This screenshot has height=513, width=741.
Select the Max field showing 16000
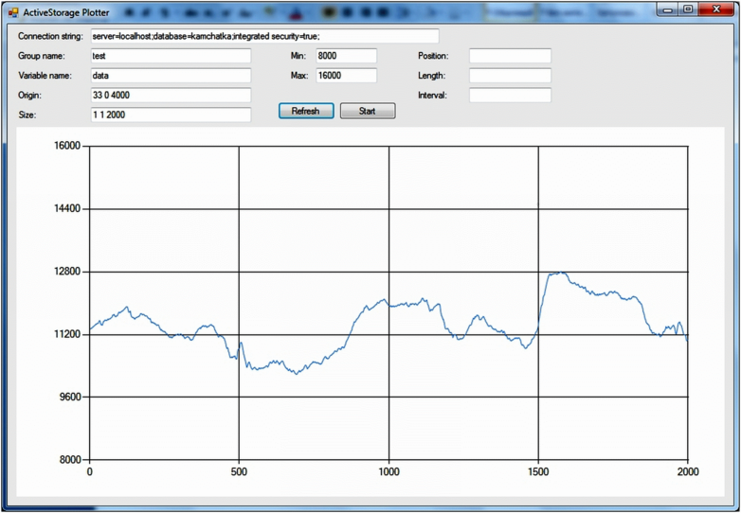point(347,76)
